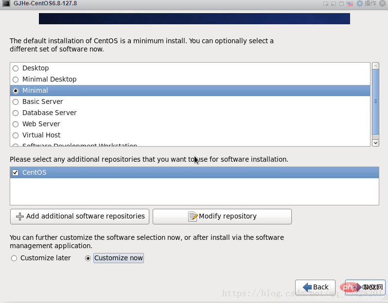
Task: Click the blue arrow icon on Back button
Action: (x=307, y=287)
